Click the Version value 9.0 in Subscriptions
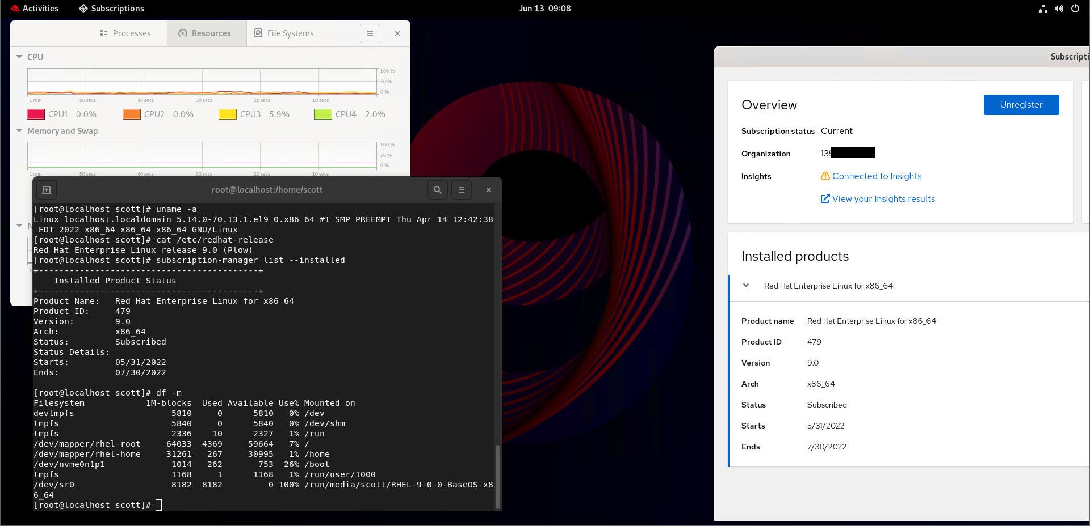 coord(813,363)
